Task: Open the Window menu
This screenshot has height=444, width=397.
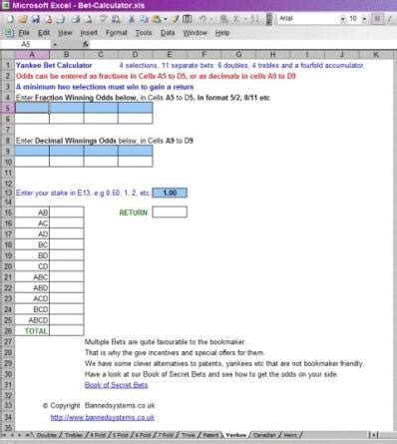Action: click(196, 33)
